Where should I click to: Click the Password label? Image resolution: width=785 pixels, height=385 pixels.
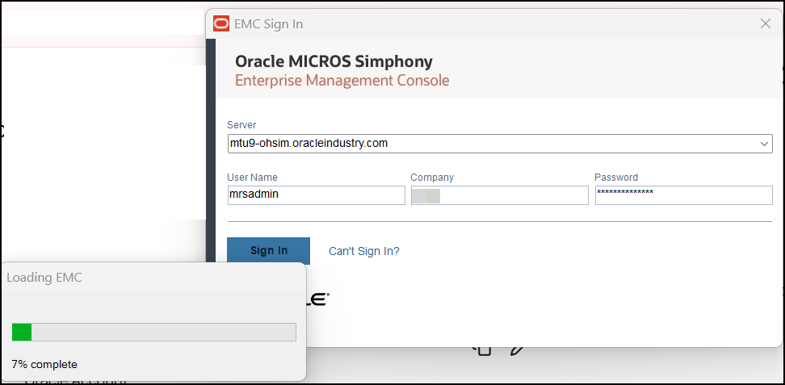click(616, 178)
